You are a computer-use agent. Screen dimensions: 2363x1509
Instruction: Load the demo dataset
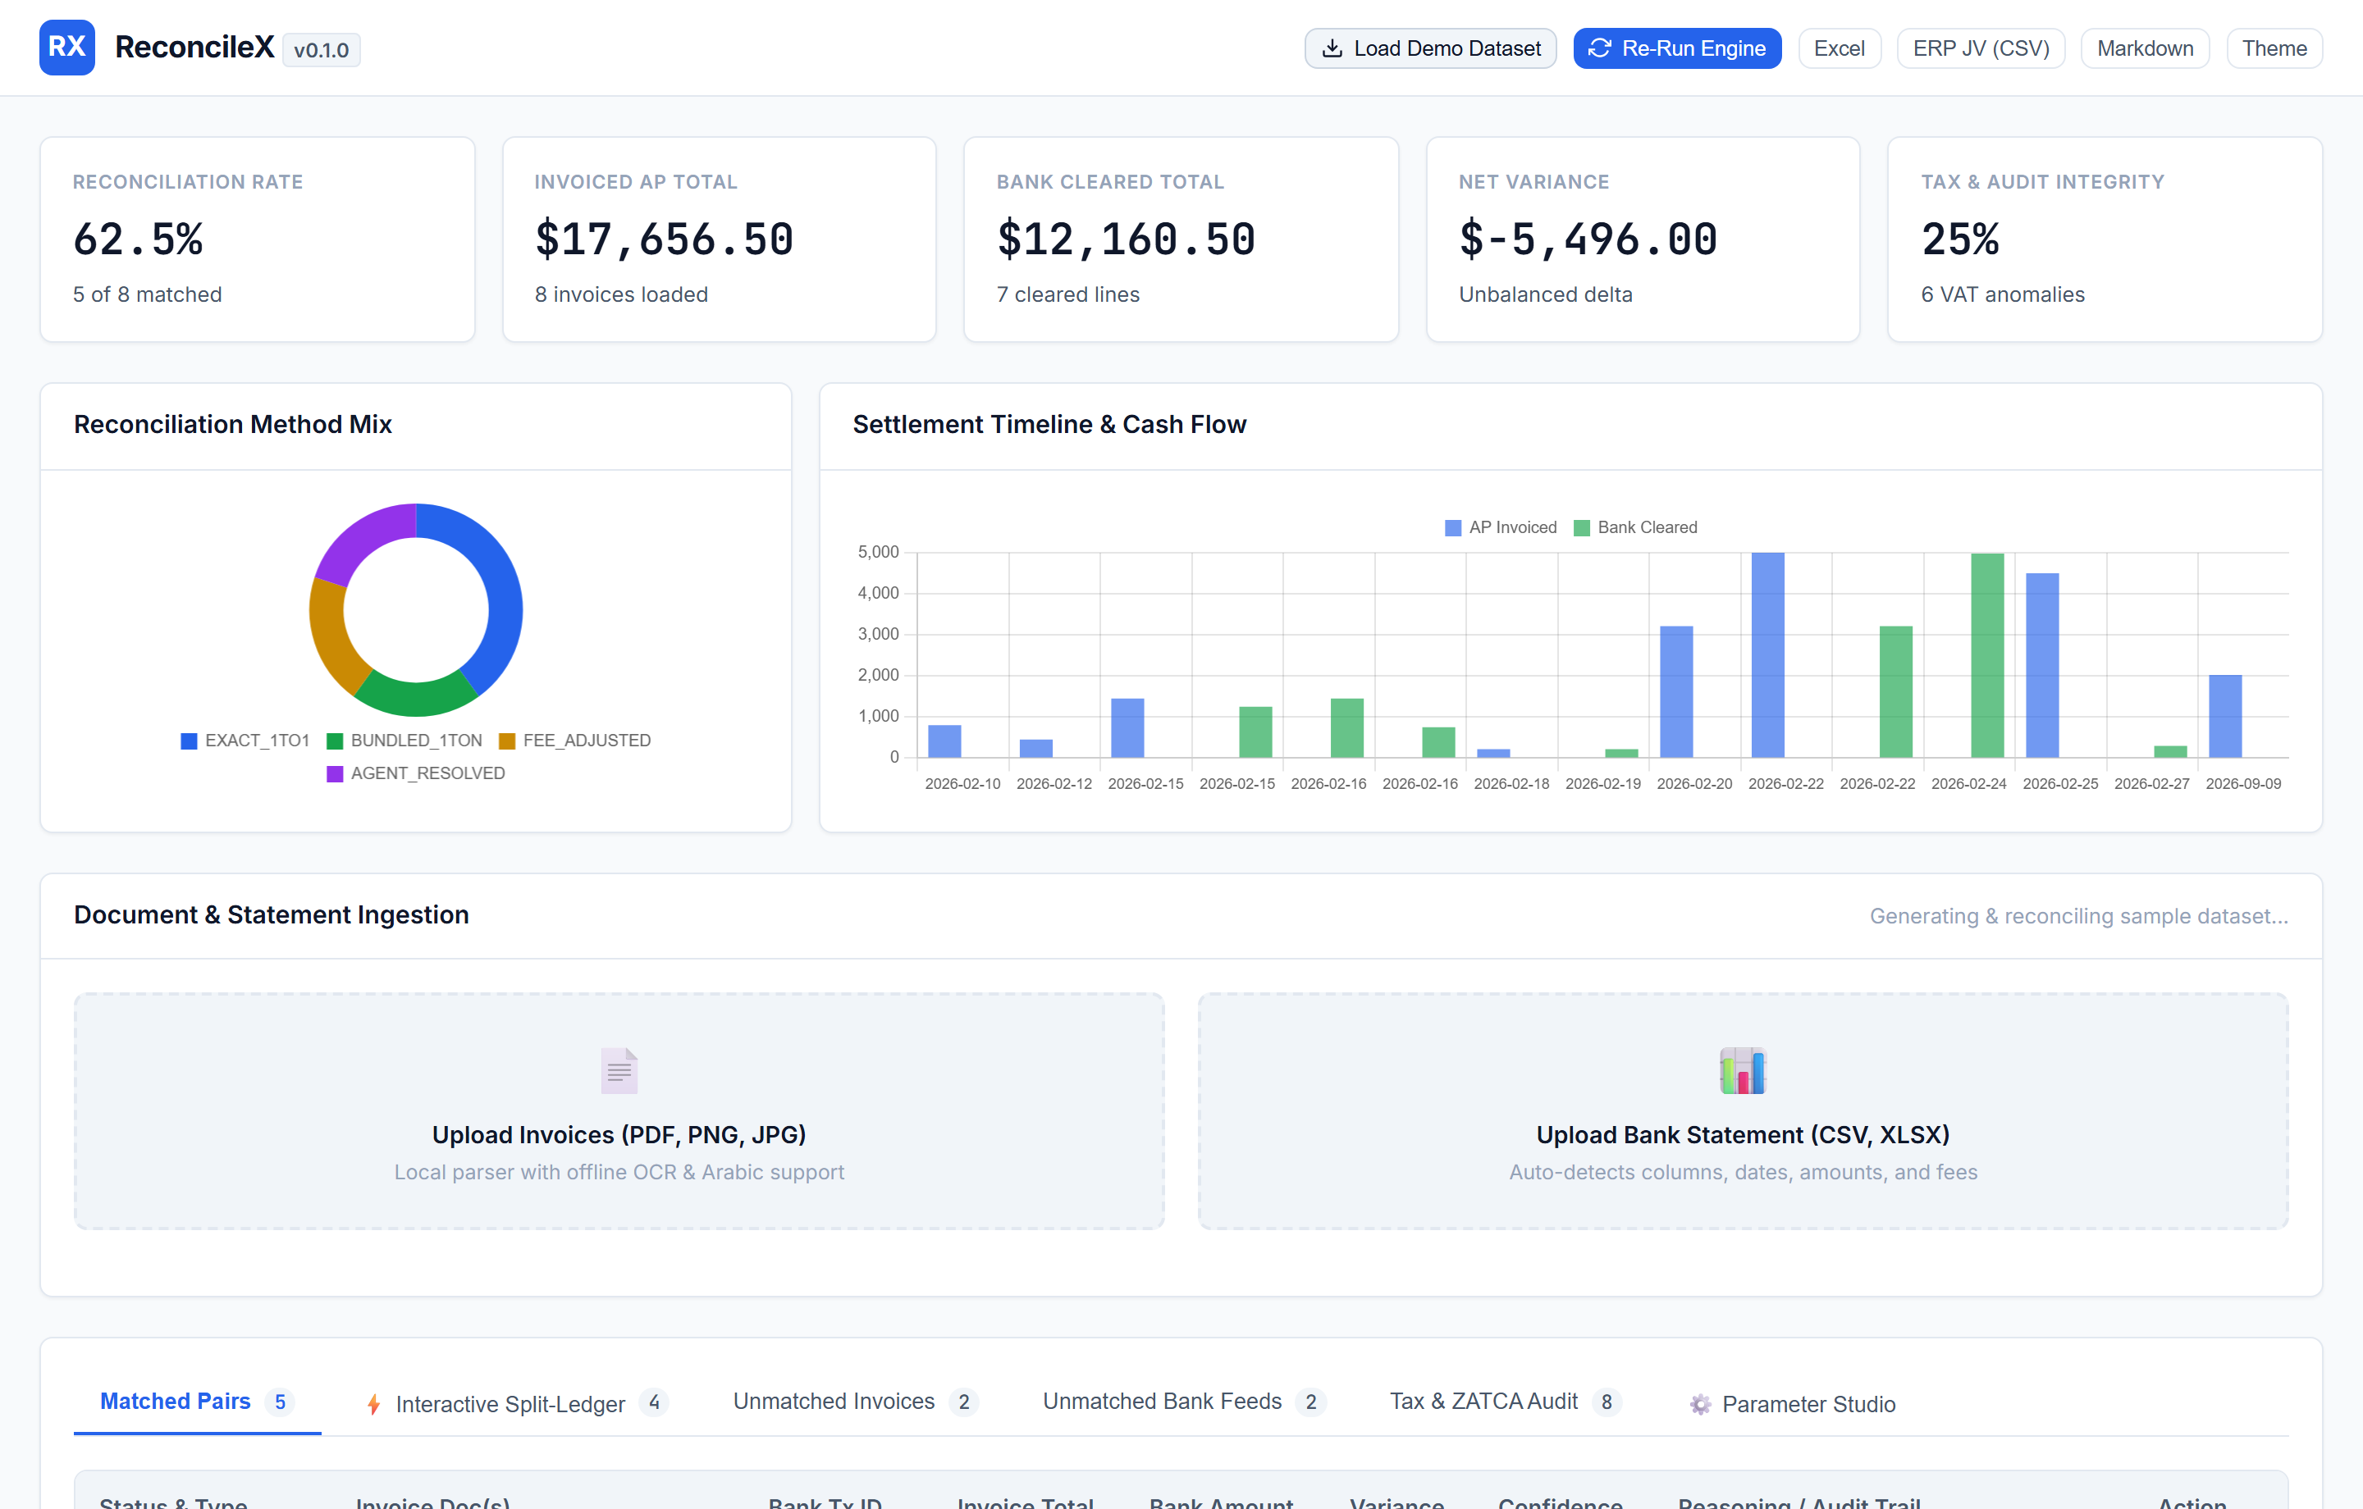[1430, 48]
